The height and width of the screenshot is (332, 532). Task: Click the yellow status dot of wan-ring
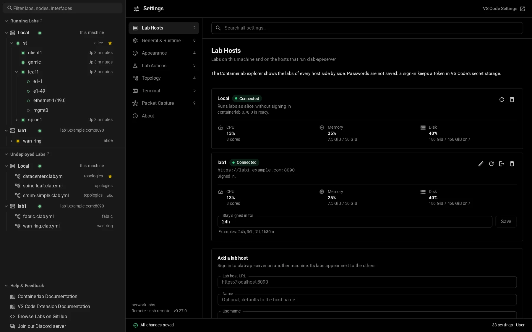pos(18,141)
